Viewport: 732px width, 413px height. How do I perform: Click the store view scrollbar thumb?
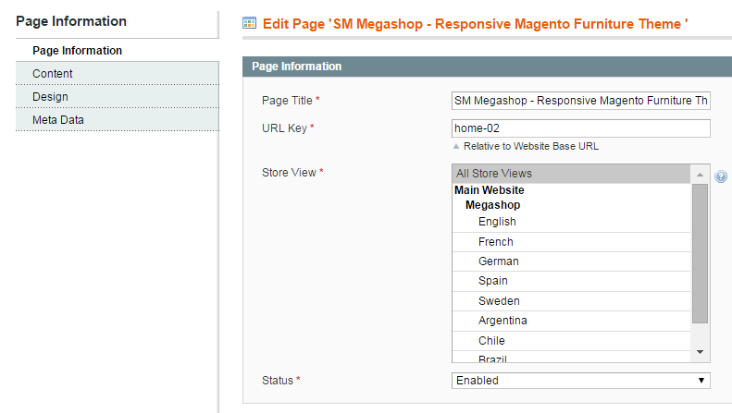(700, 253)
